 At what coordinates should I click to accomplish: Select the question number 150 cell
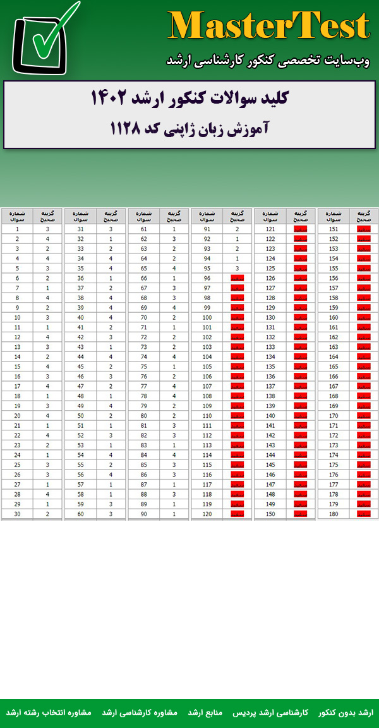click(x=270, y=514)
